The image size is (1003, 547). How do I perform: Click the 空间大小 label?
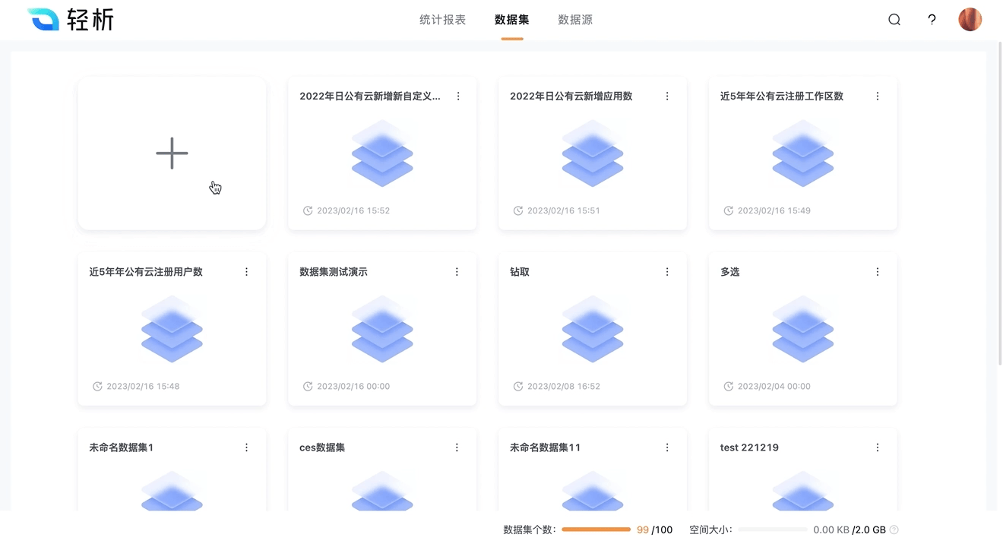click(x=710, y=530)
